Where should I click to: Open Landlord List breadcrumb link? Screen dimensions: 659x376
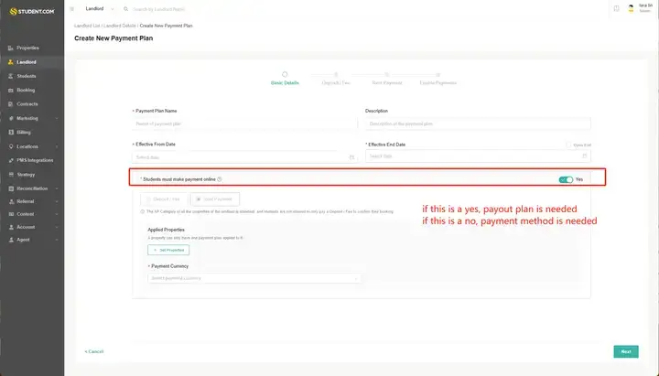pyautogui.click(x=87, y=26)
